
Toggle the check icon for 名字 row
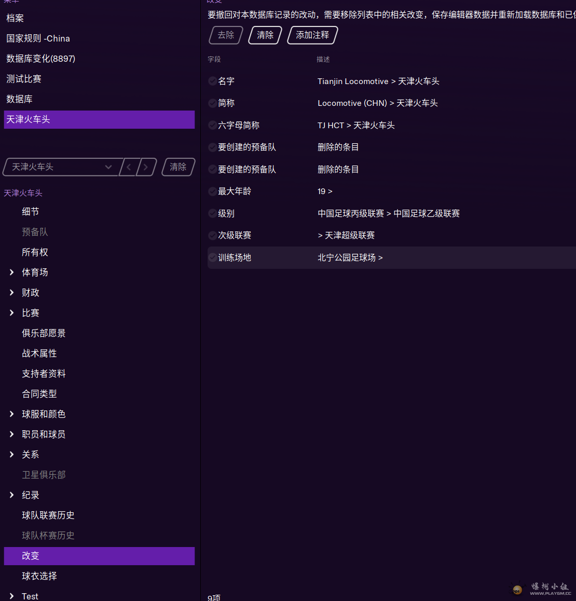point(213,81)
